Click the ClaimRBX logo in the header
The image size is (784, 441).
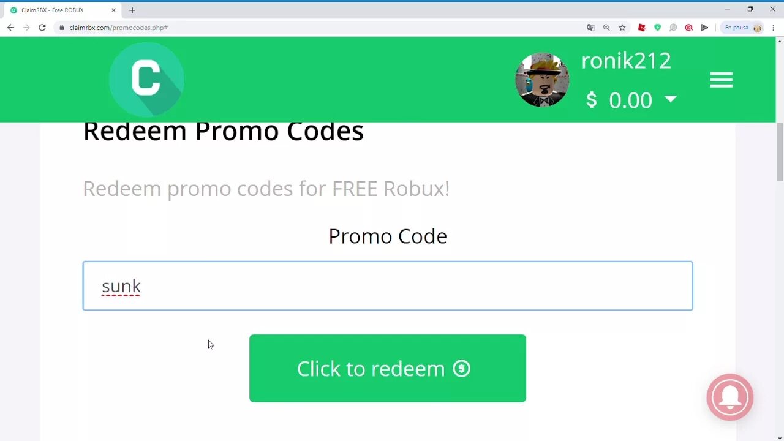(146, 79)
